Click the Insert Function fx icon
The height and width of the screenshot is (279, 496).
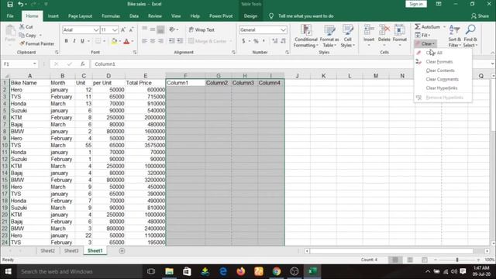(x=83, y=64)
